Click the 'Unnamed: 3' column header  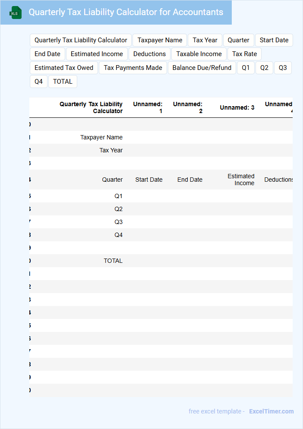click(x=237, y=107)
